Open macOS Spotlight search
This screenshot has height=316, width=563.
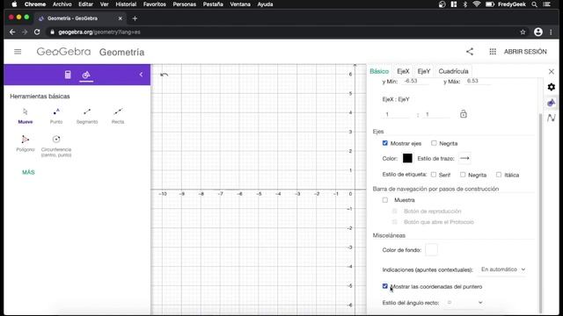tap(535, 4)
